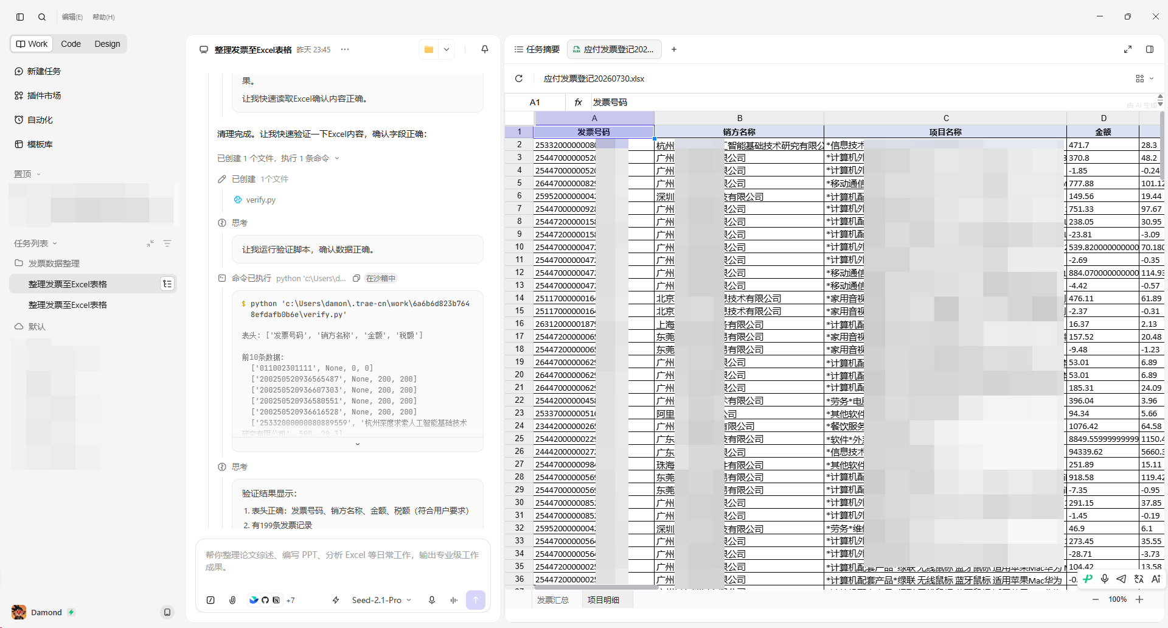Select the 发票汇总 sheet tab

click(552, 600)
